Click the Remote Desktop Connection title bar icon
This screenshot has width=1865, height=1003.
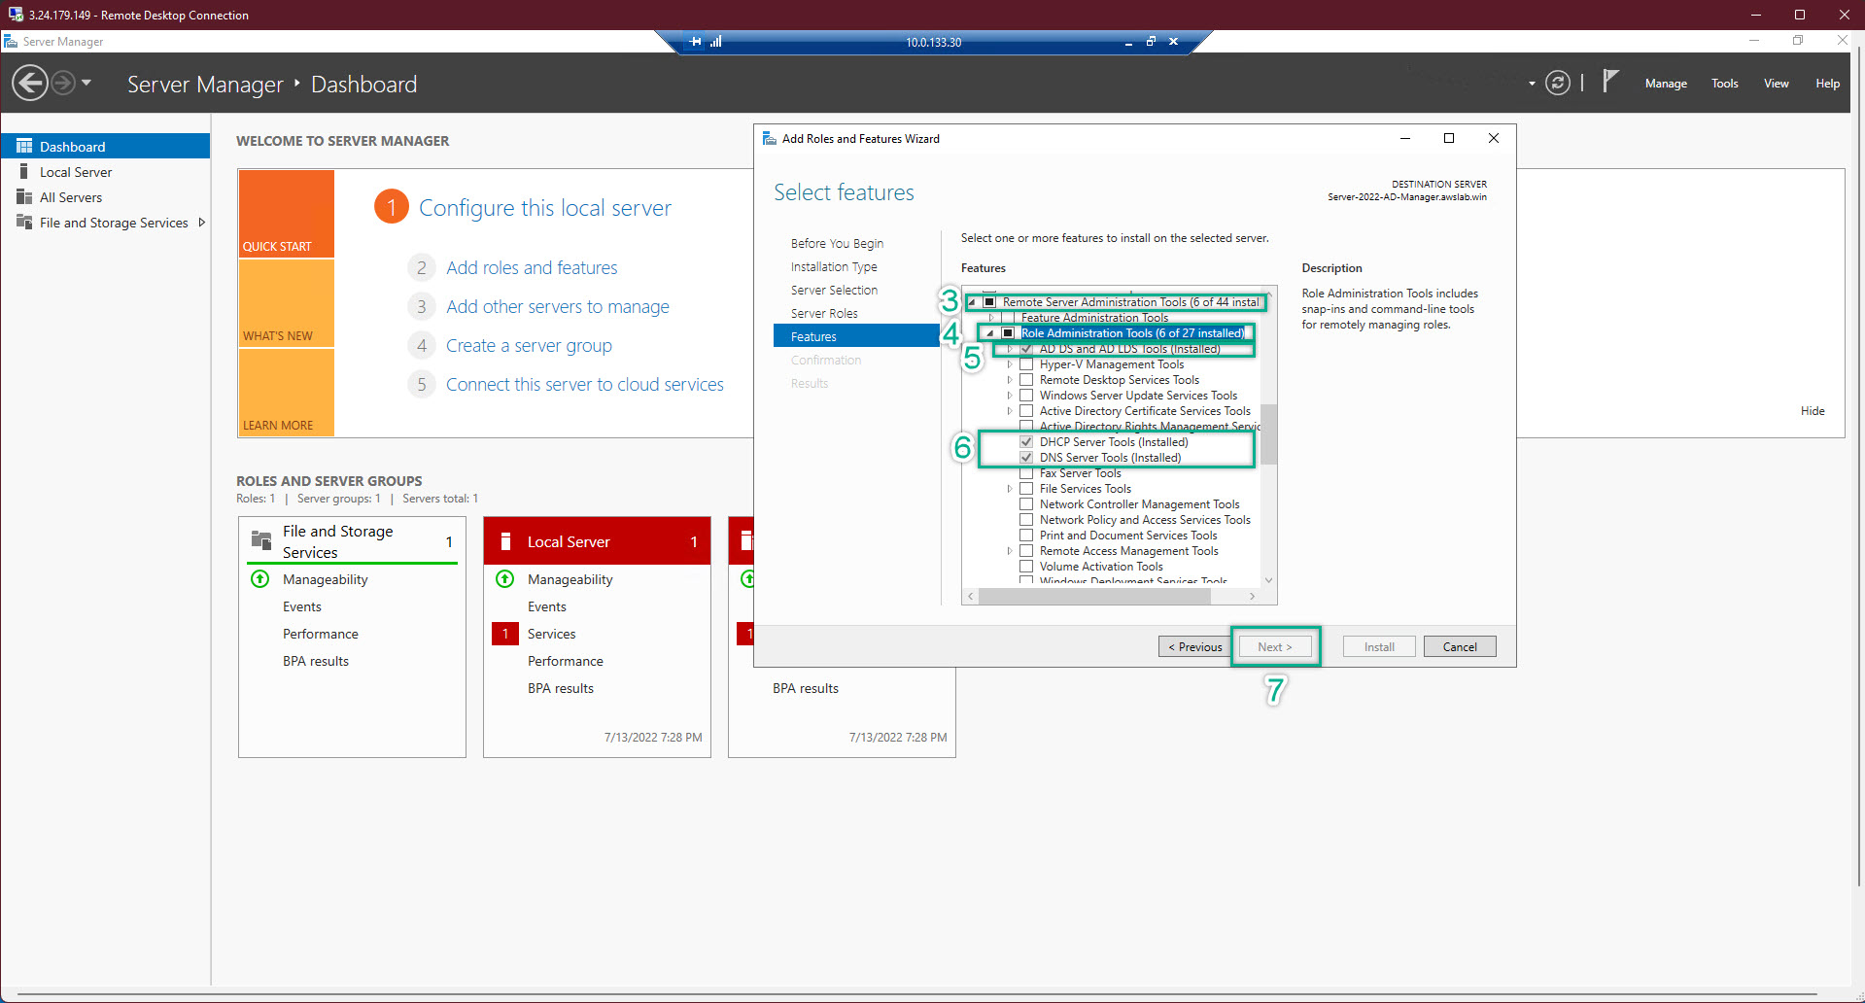(x=16, y=15)
